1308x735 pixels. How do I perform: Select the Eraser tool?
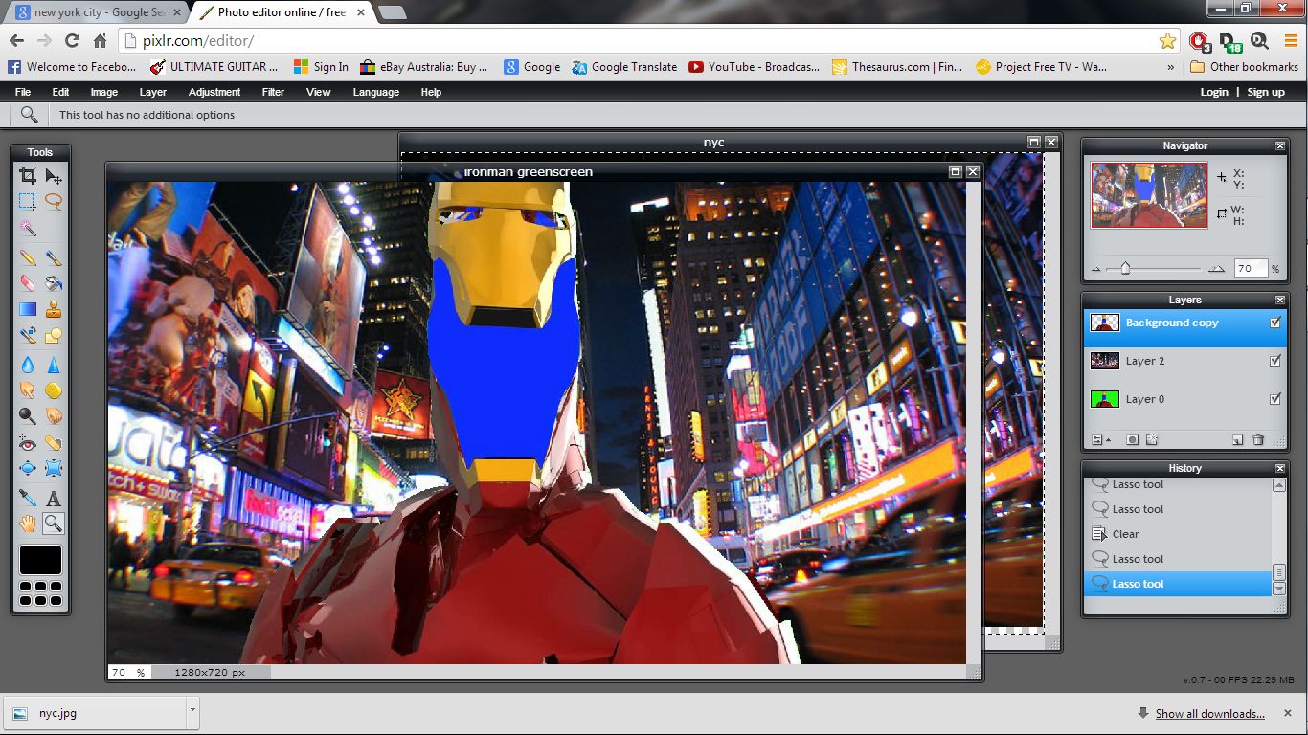[28, 283]
